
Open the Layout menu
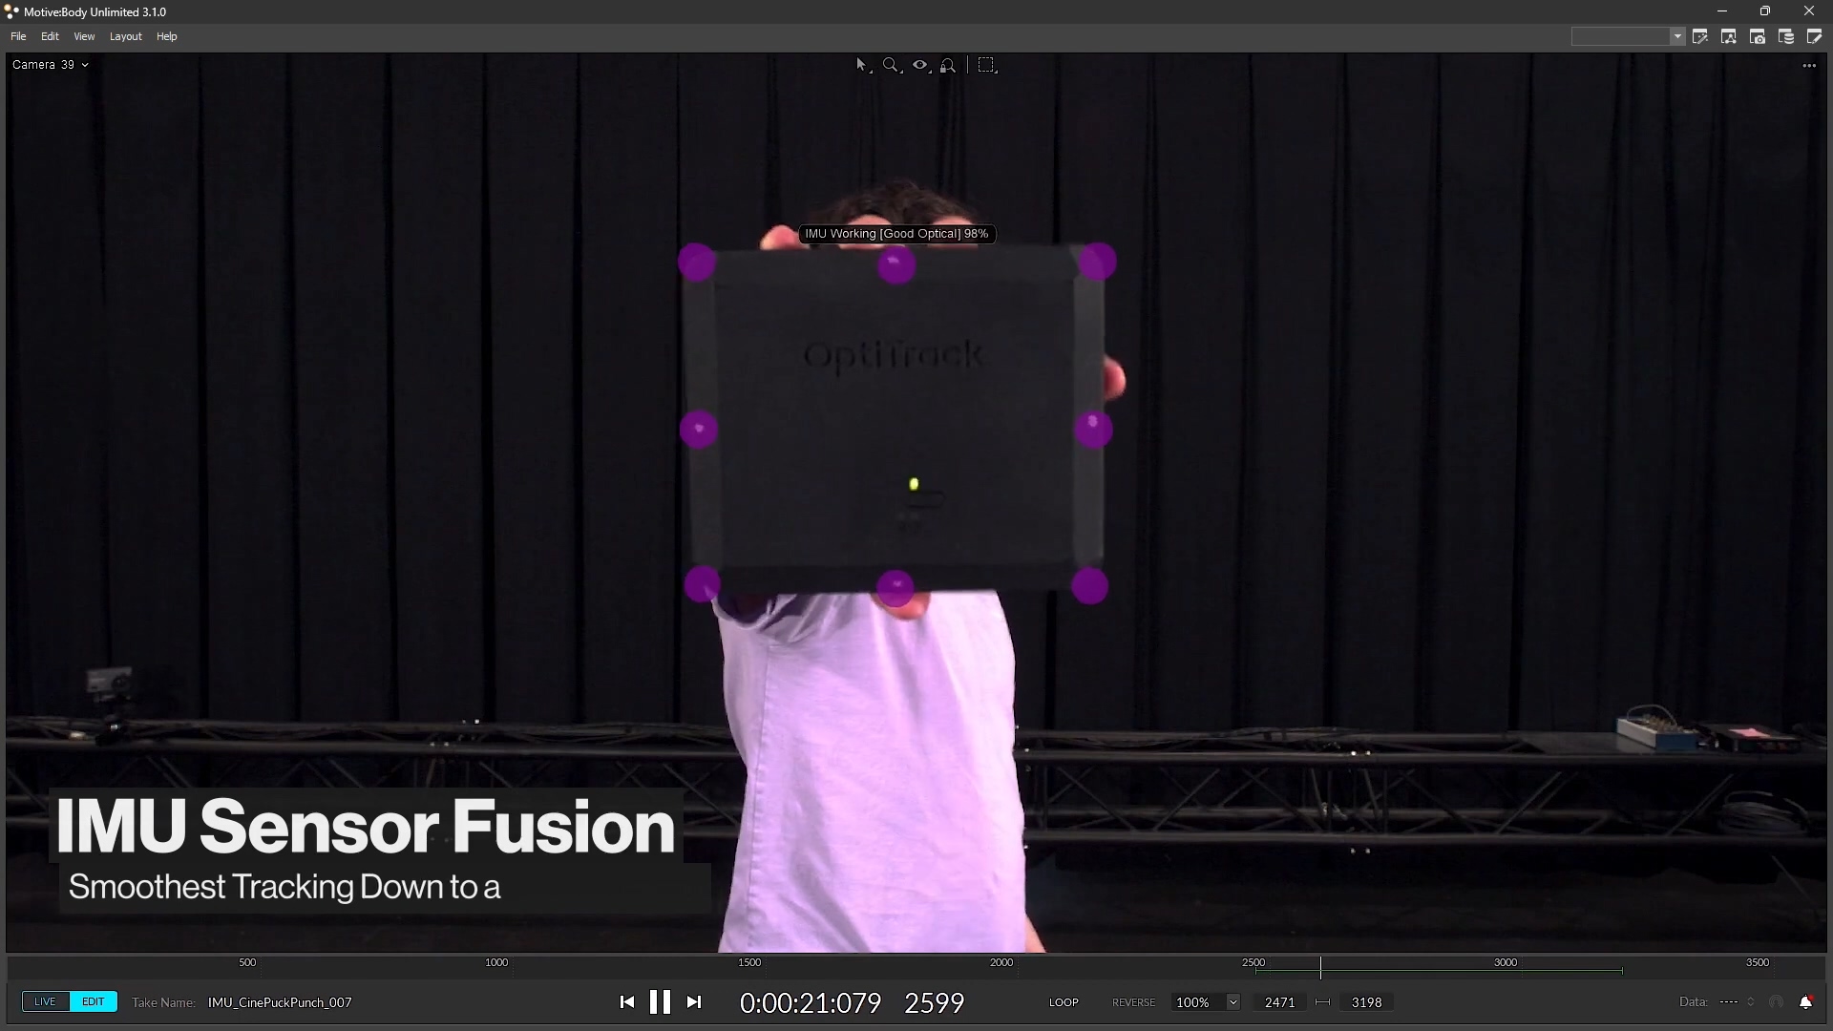pyautogui.click(x=125, y=36)
